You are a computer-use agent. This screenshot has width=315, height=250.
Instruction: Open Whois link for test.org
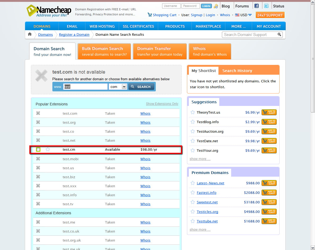pyautogui.click(x=145, y=122)
